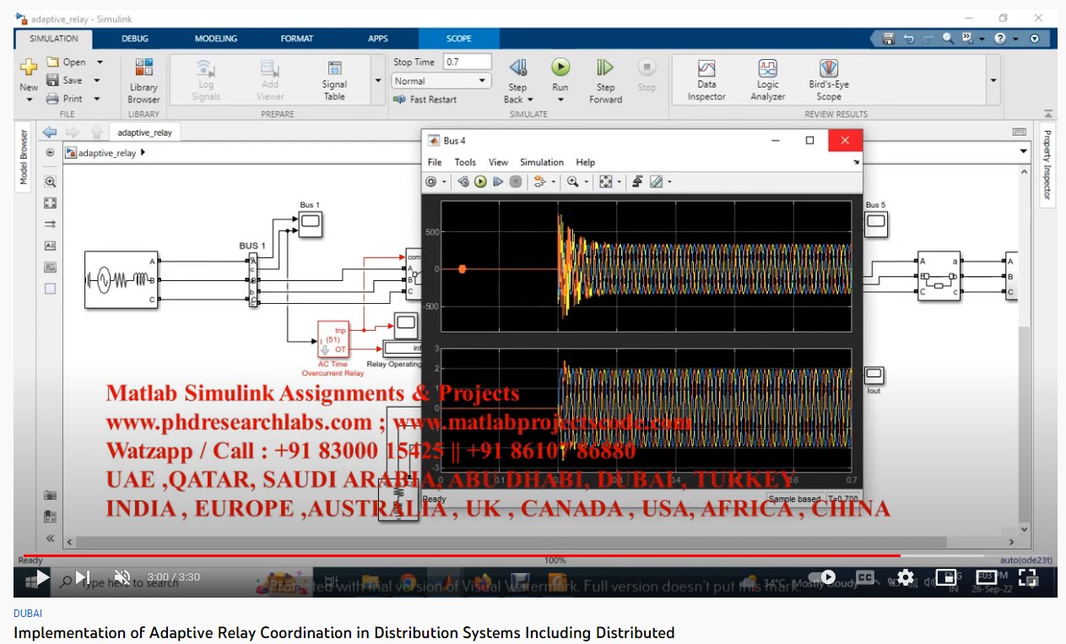Image resolution: width=1066 pixels, height=644 pixels.
Task: Click the scope toolbar zoom tool
Action: coord(573,181)
